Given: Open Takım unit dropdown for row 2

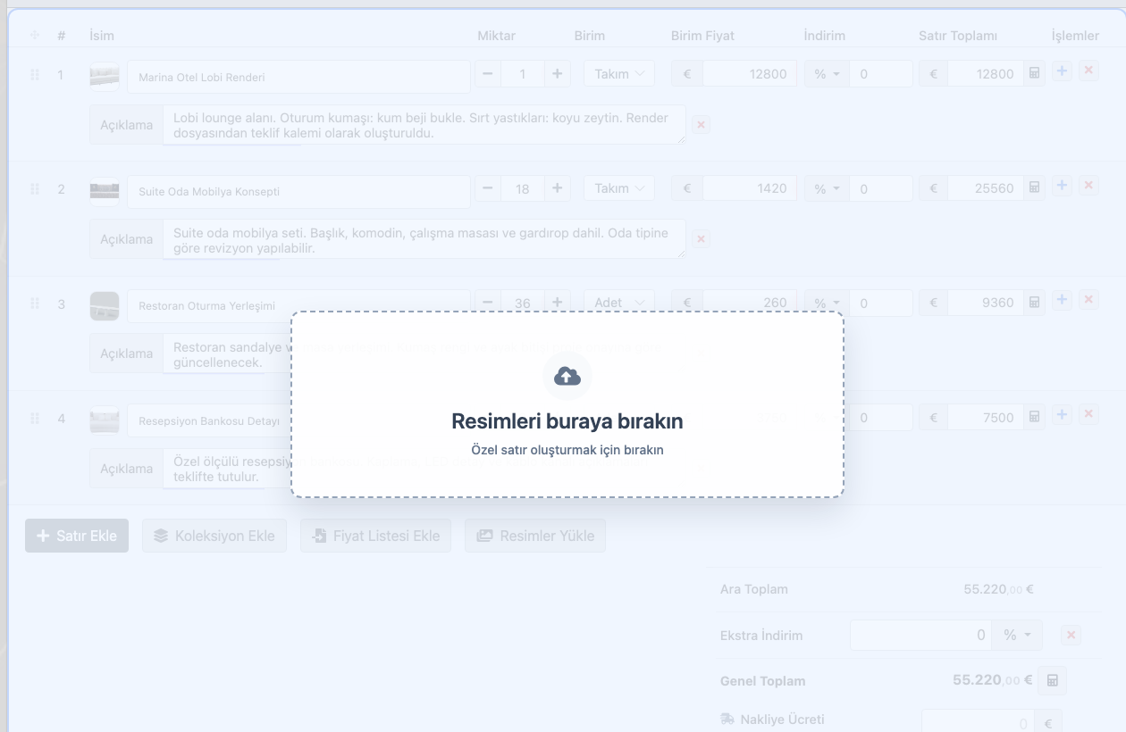Looking at the screenshot, I should coord(619,187).
